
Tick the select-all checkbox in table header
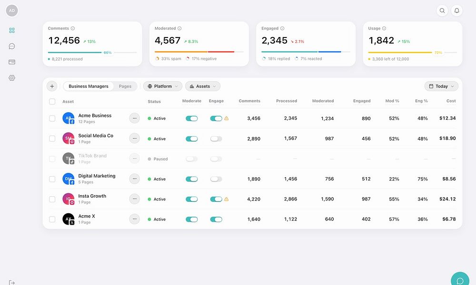point(52,102)
